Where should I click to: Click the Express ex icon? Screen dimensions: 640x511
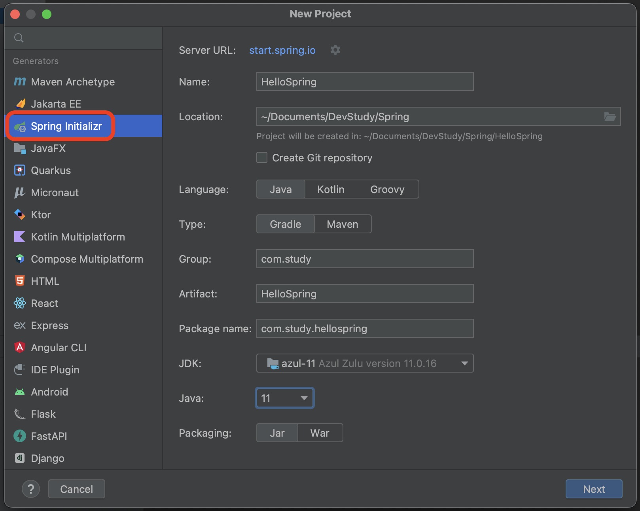[20, 326]
